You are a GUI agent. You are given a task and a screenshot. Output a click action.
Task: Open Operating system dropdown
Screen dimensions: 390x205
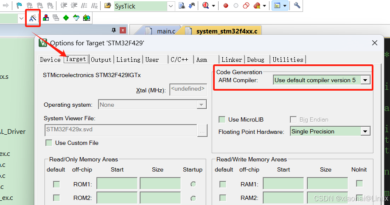(201, 105)
